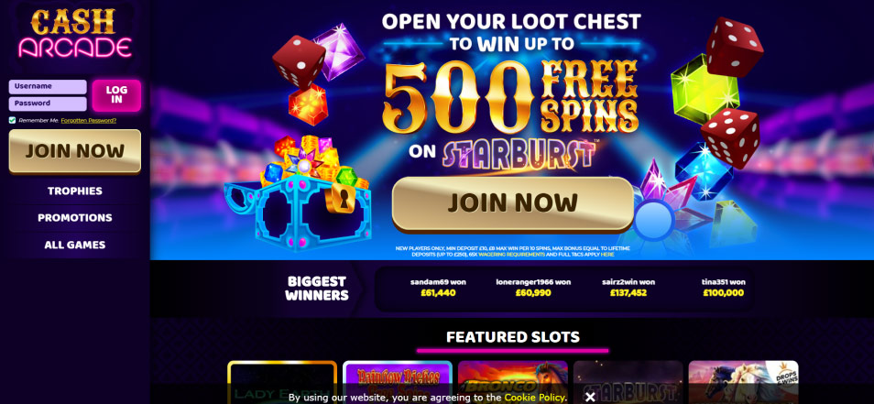Open the Drops & Wins horse slot thumbnail
Screen dimensions: 874x404
tap(744, 382)
